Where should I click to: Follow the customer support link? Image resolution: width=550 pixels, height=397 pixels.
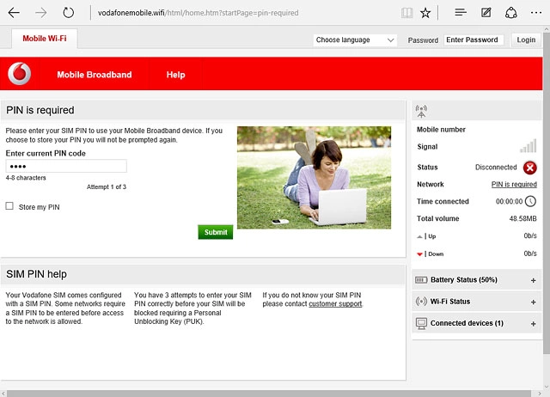click(x=335, y=304)
